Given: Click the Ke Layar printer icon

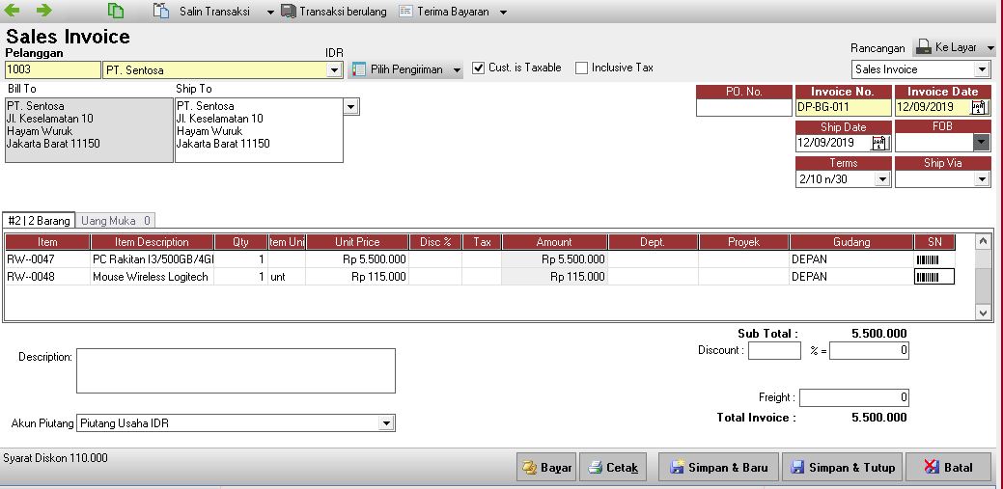Looking at the screenshot, I should [x=923, y=47].
